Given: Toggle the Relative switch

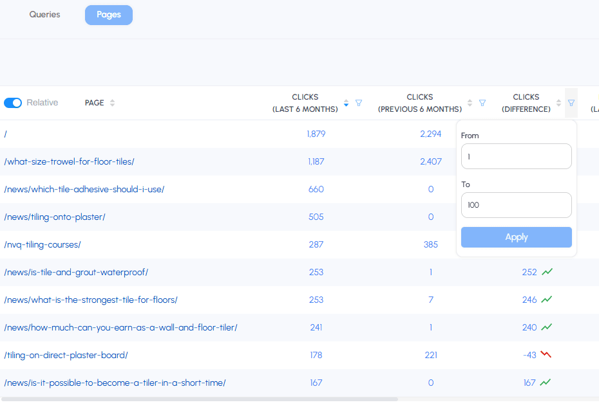Looking at the screenshot, I should pos(12,102).
